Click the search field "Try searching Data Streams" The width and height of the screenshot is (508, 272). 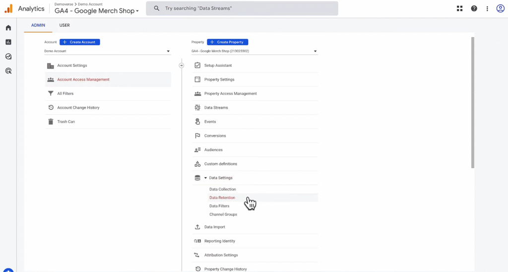(x=242, y=8)
